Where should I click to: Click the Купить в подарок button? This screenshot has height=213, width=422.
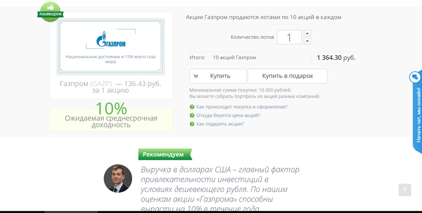pos(287,76)
